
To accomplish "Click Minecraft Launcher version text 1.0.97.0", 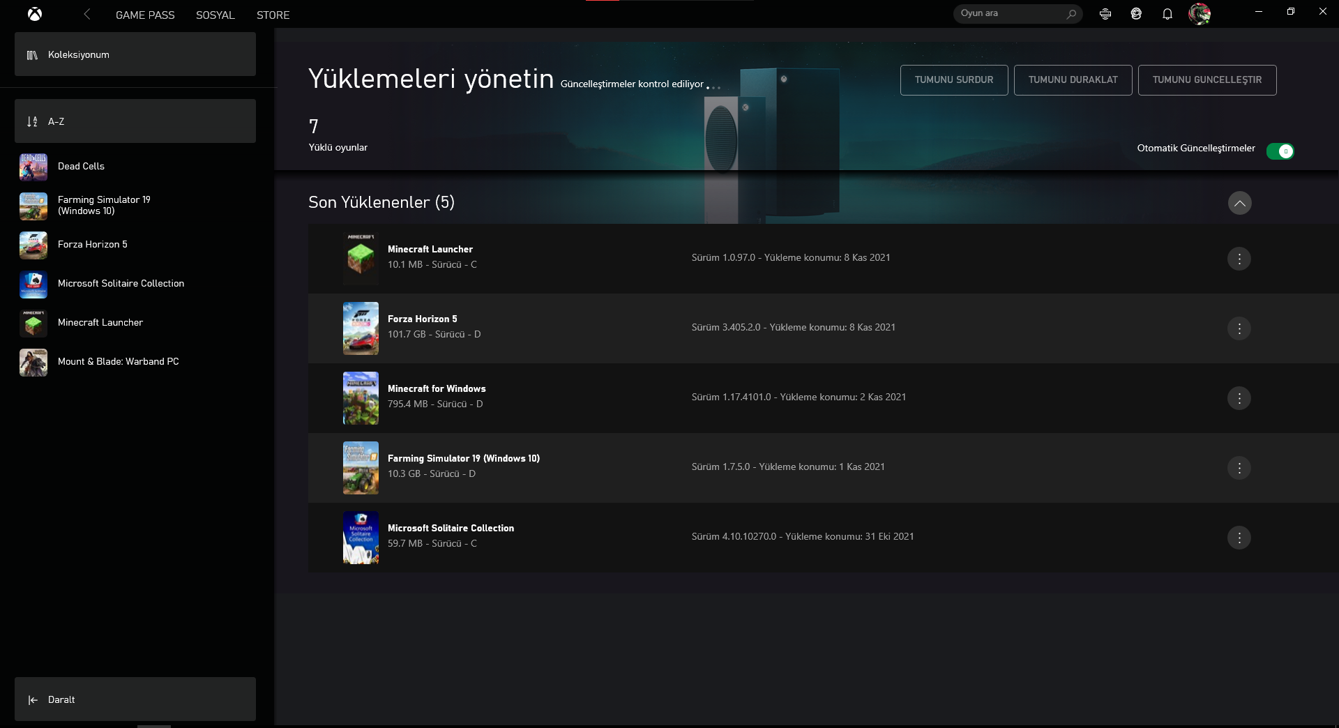I will click(791, 257).
